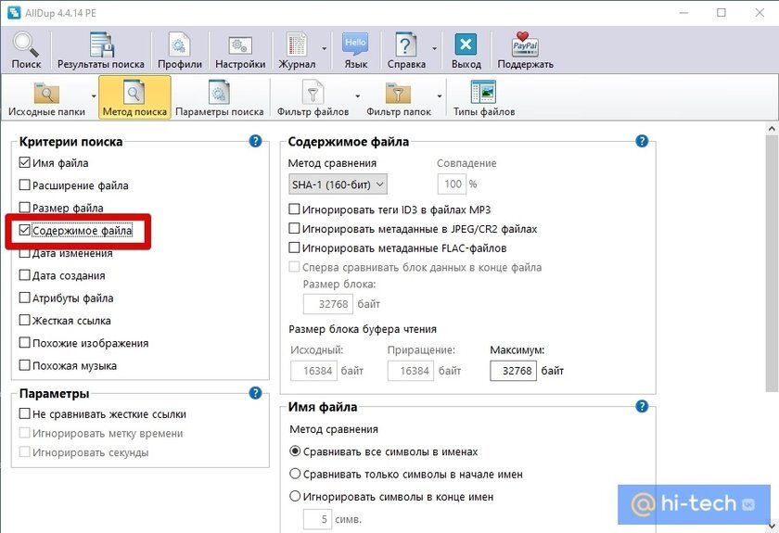Enable Похожие изображения criterion
779x533 pixels.
24,342
